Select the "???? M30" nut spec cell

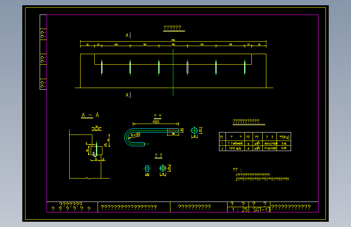click(235, 148)
